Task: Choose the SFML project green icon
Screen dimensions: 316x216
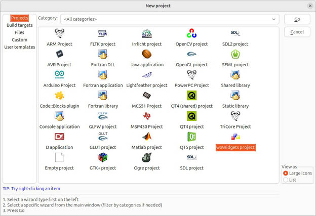Action: pyautogui.click(x=235, y=54)
